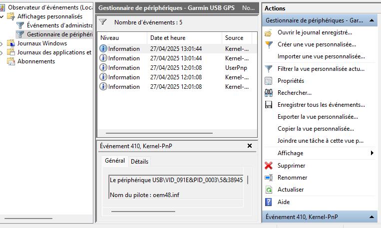Click the red Supprimer X icon
The height and width of the screenshot is (228, 381).
pyautogui.click(x=269, y=166)
